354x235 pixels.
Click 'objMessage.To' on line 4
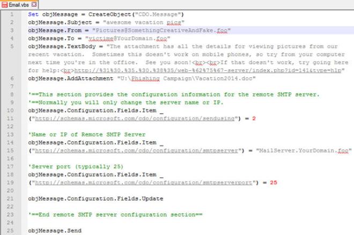(x=51, y=39)
